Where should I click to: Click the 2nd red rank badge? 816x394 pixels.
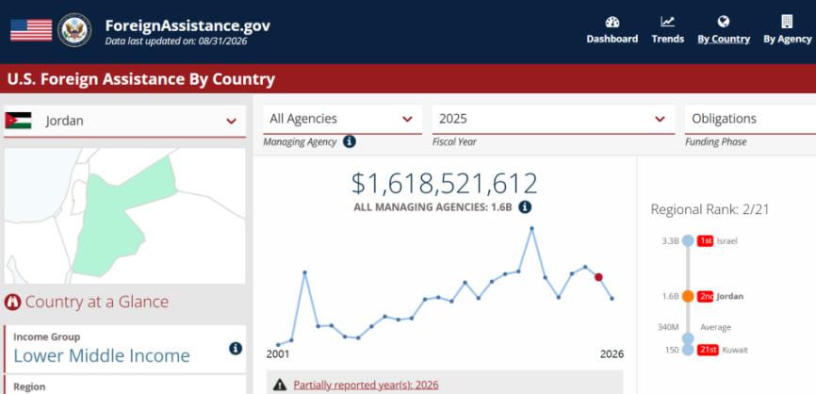point(705,296)
